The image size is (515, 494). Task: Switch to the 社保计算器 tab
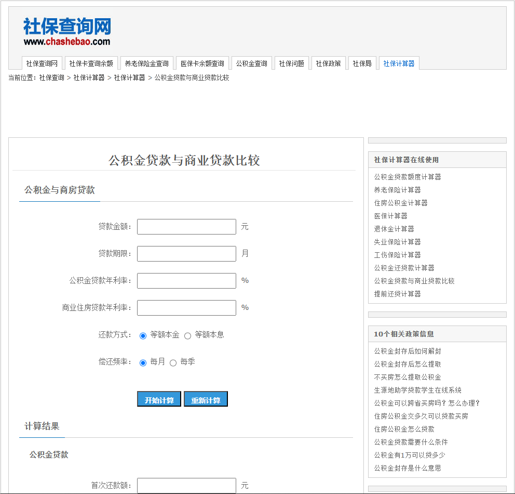pos(399,63)
